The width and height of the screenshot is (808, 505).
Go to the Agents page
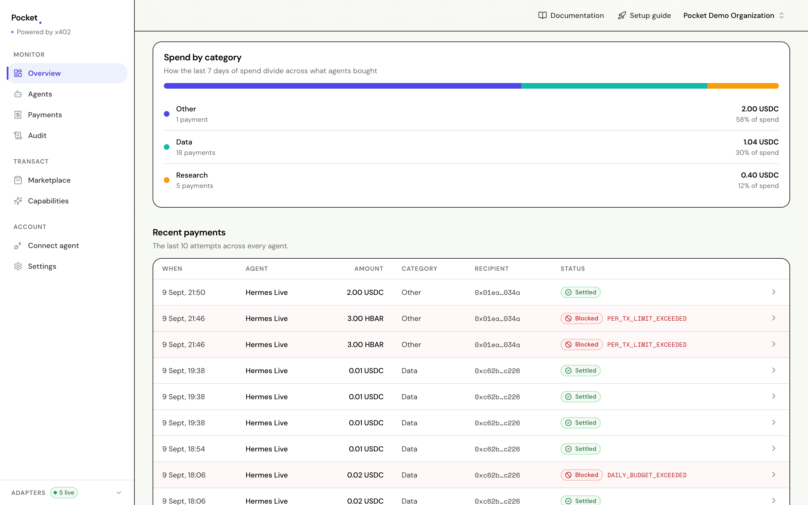67,94
